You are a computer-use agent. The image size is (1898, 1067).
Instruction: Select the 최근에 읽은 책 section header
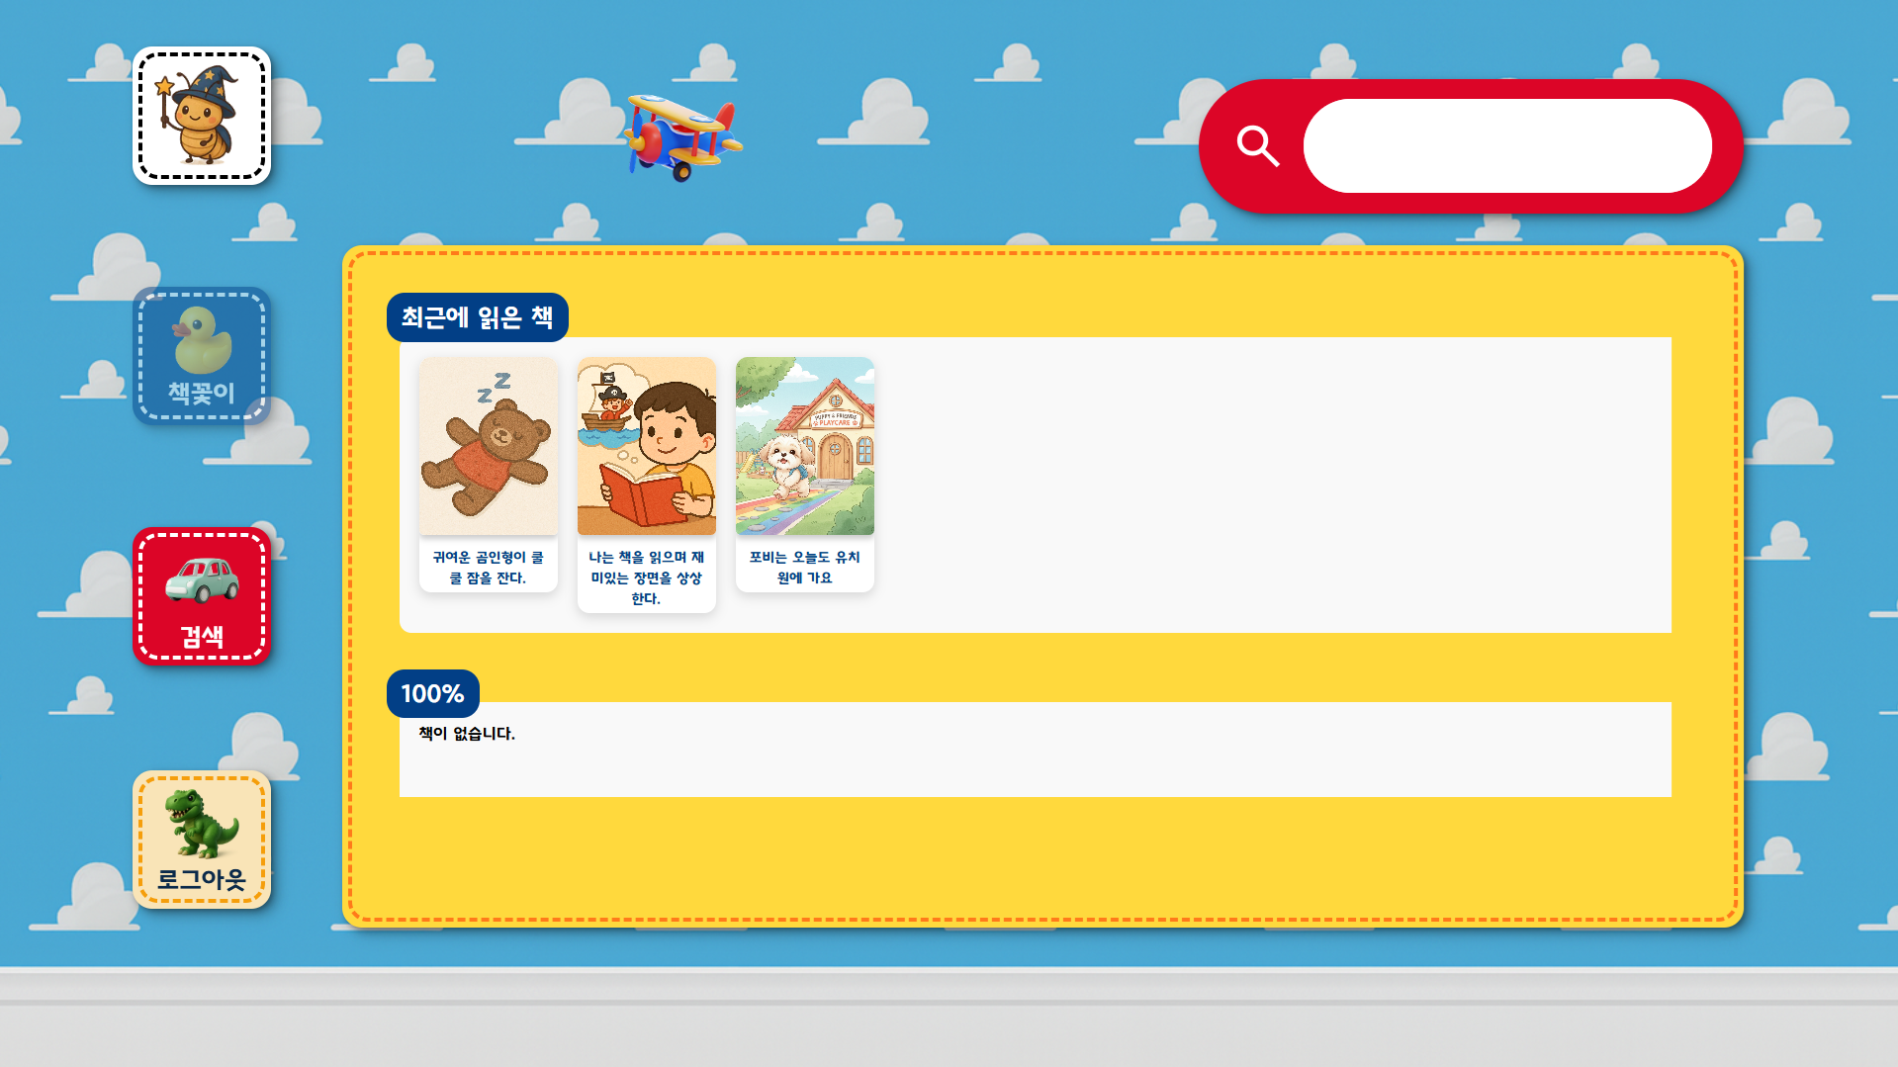tap(478, 317)
